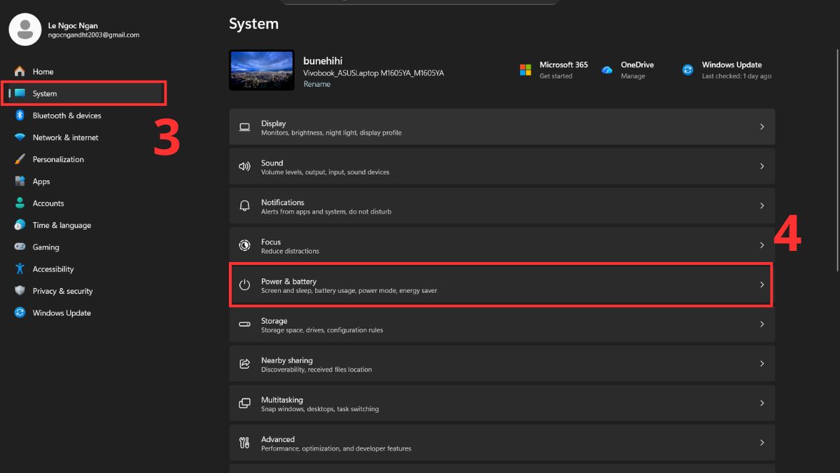
Task: Click the Power & battery power icon
Action: pos(244,285)
